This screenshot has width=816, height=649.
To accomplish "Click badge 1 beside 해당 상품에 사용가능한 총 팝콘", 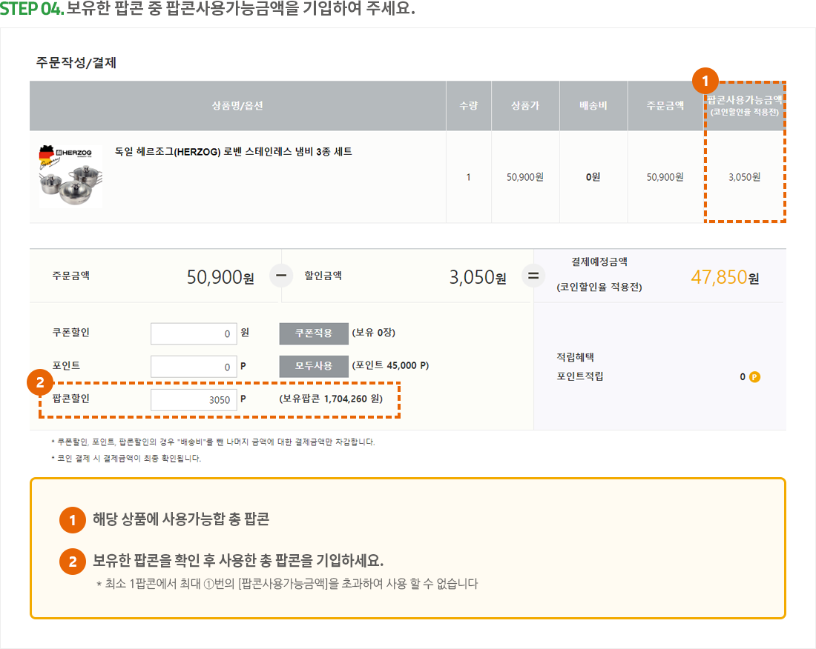I will 72,520.
